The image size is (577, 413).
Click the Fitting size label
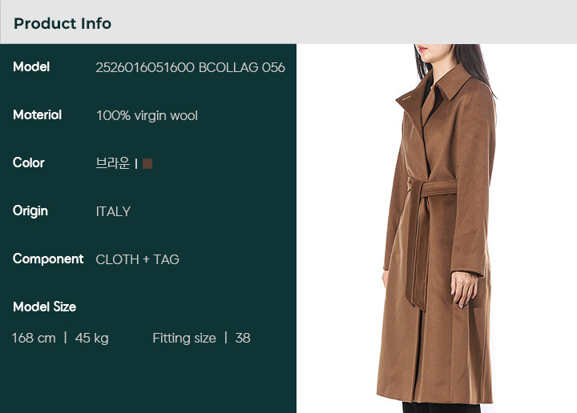[x=184, y=338]
